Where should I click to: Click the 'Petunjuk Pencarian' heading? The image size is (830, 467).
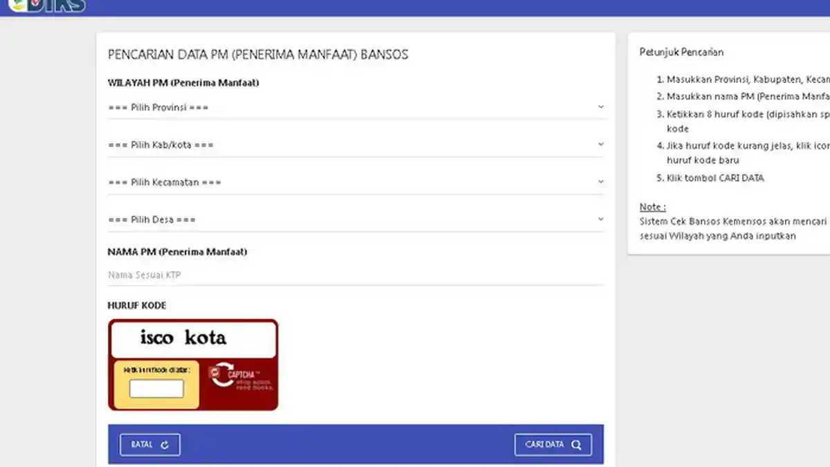[x=681, y=52]
